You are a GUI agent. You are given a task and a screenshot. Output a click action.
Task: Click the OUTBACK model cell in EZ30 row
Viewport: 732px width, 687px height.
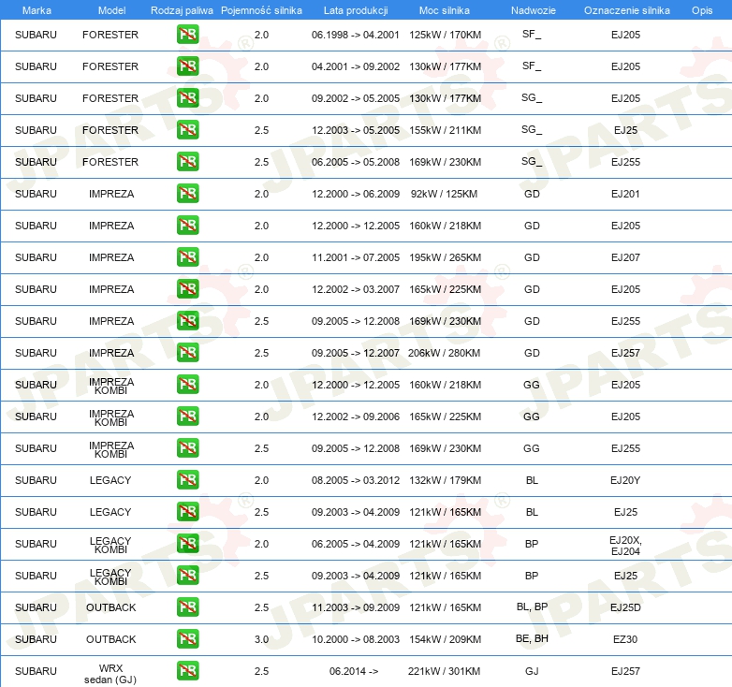(110, 639)
